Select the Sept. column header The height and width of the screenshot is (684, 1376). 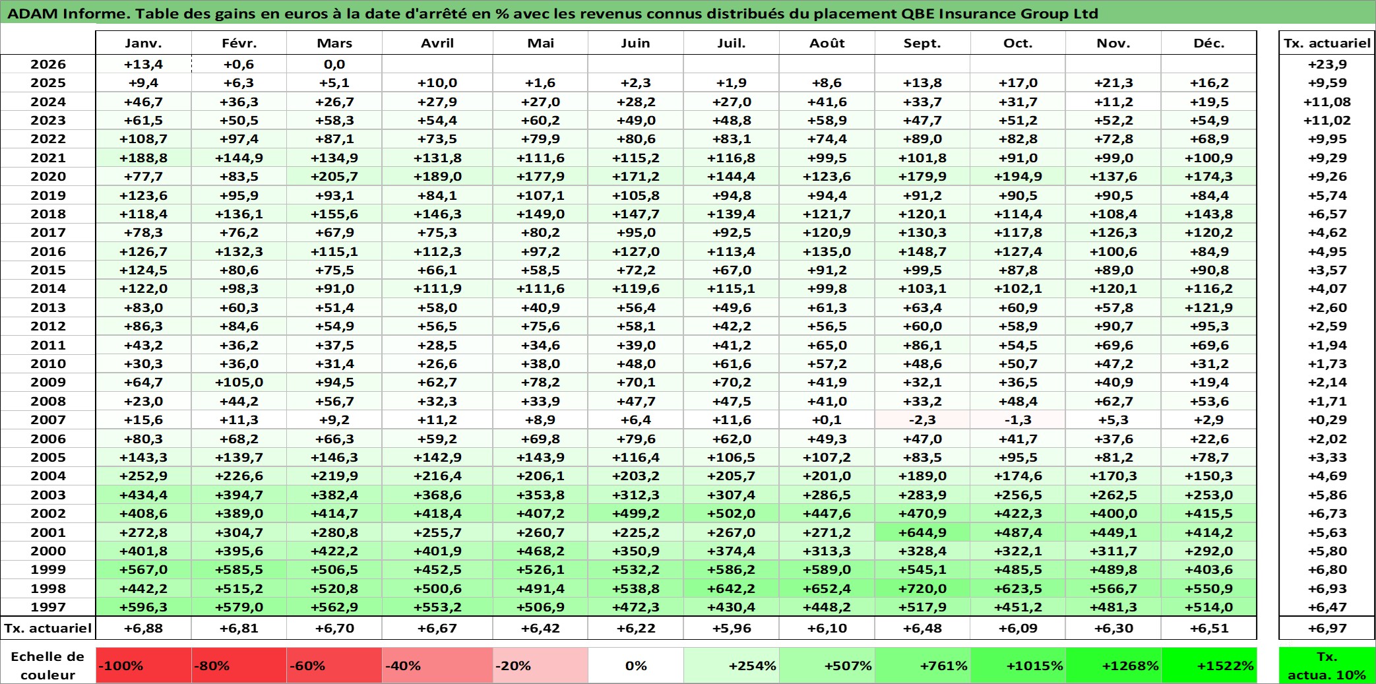(923, 43)
